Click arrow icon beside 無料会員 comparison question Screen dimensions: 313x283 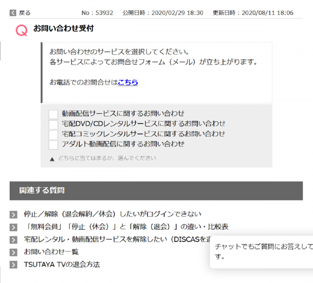click(13, 227)
